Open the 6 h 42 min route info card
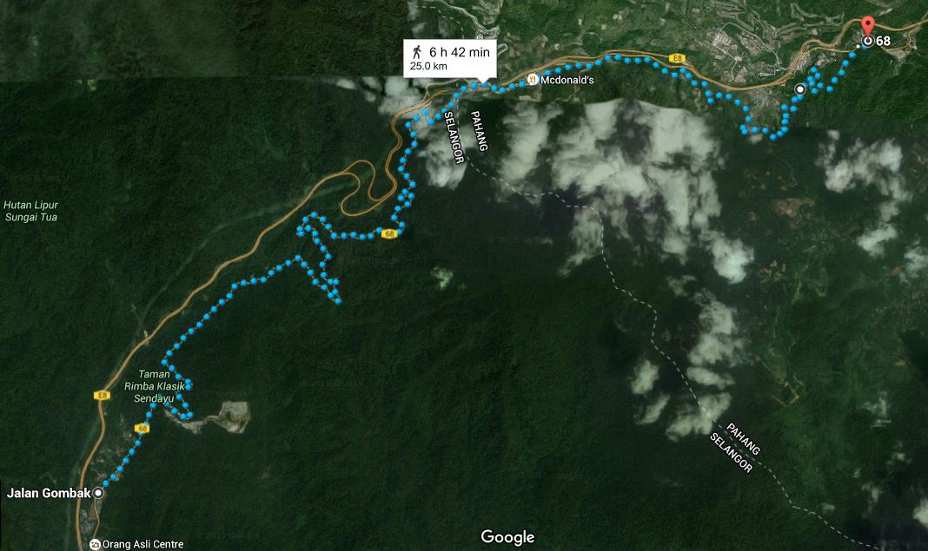 [450, 58]
